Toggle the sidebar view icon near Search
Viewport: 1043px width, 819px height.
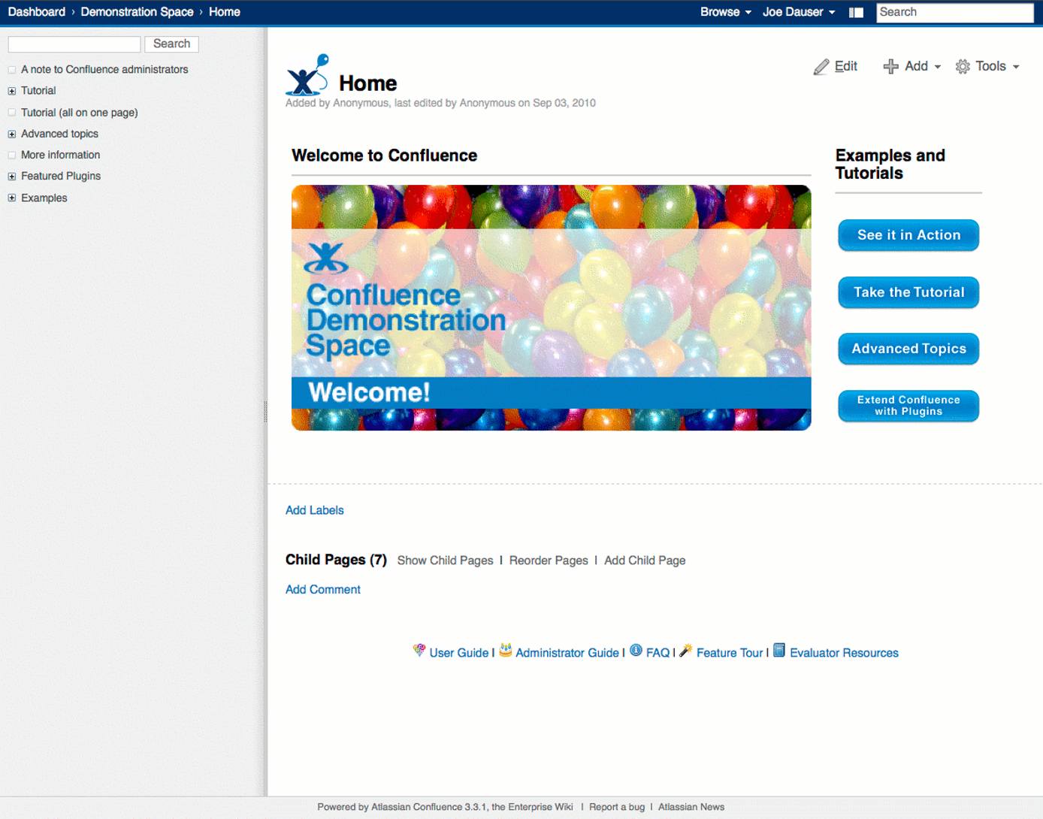(856, 12)
